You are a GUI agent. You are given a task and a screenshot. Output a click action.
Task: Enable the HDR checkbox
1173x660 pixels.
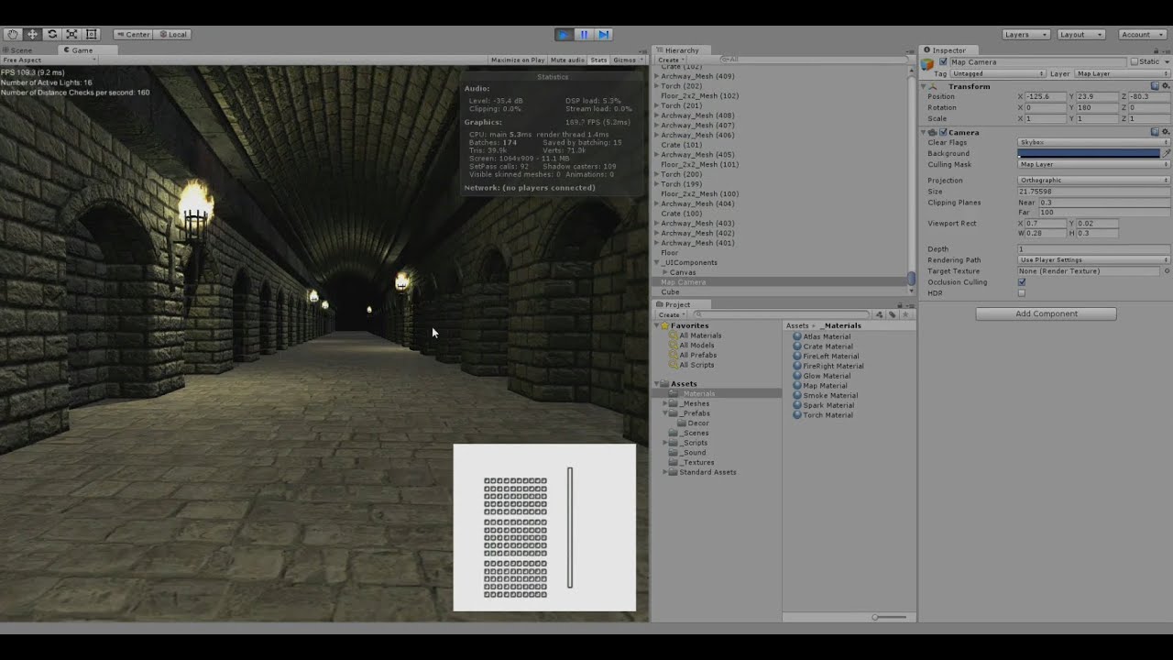[1022, 293]
